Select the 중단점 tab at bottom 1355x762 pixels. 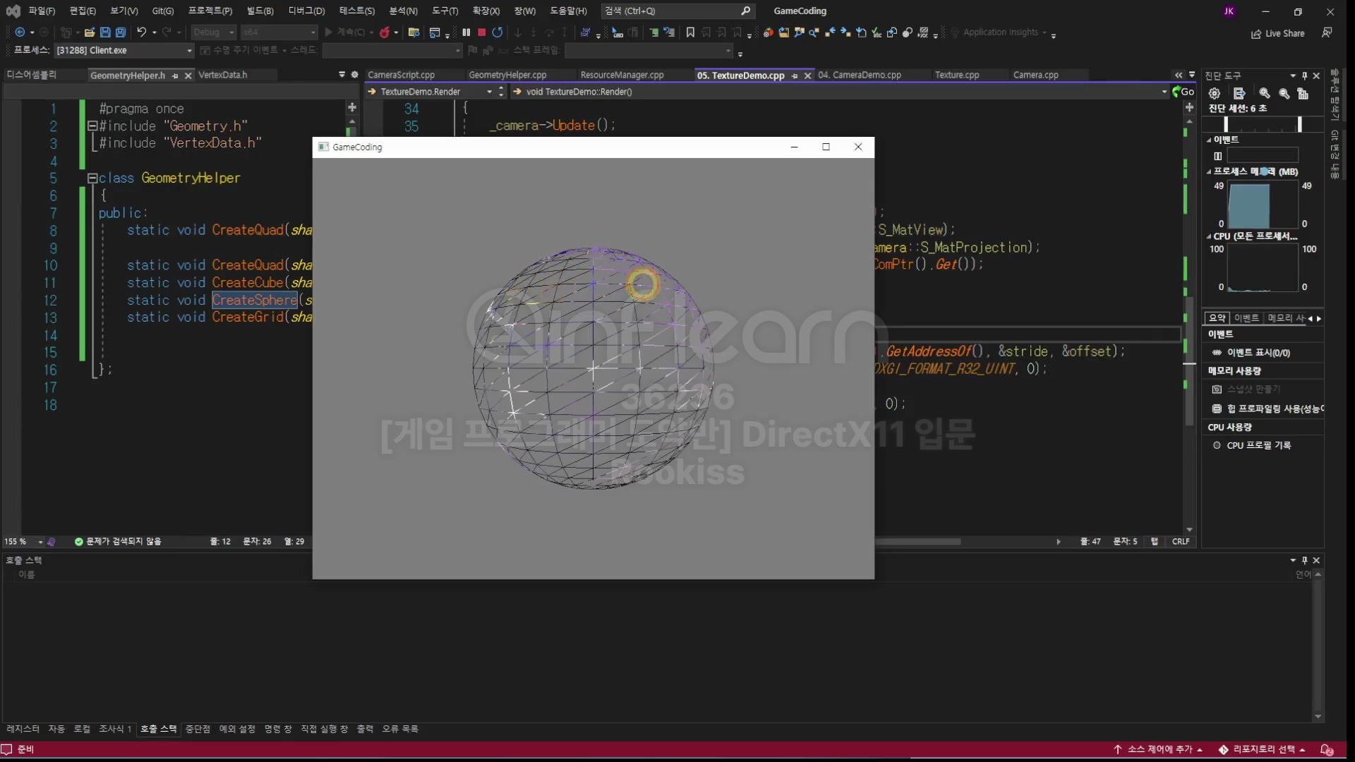(198, 729)
